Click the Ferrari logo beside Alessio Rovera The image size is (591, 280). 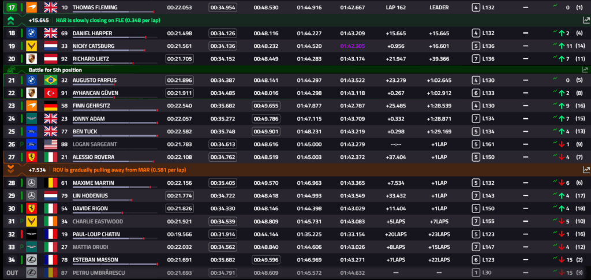[x=32, y=157]
